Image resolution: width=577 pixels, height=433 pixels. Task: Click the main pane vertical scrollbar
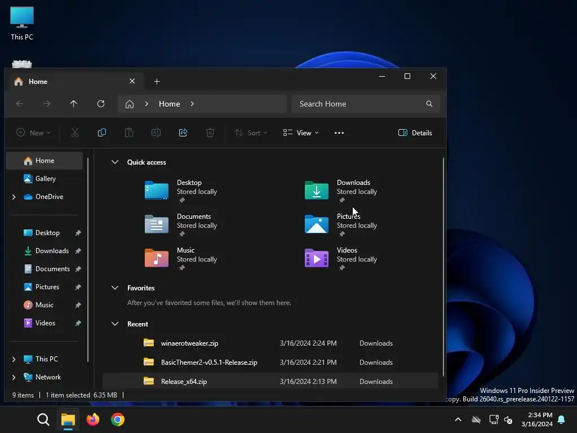[x=443, y=267]
